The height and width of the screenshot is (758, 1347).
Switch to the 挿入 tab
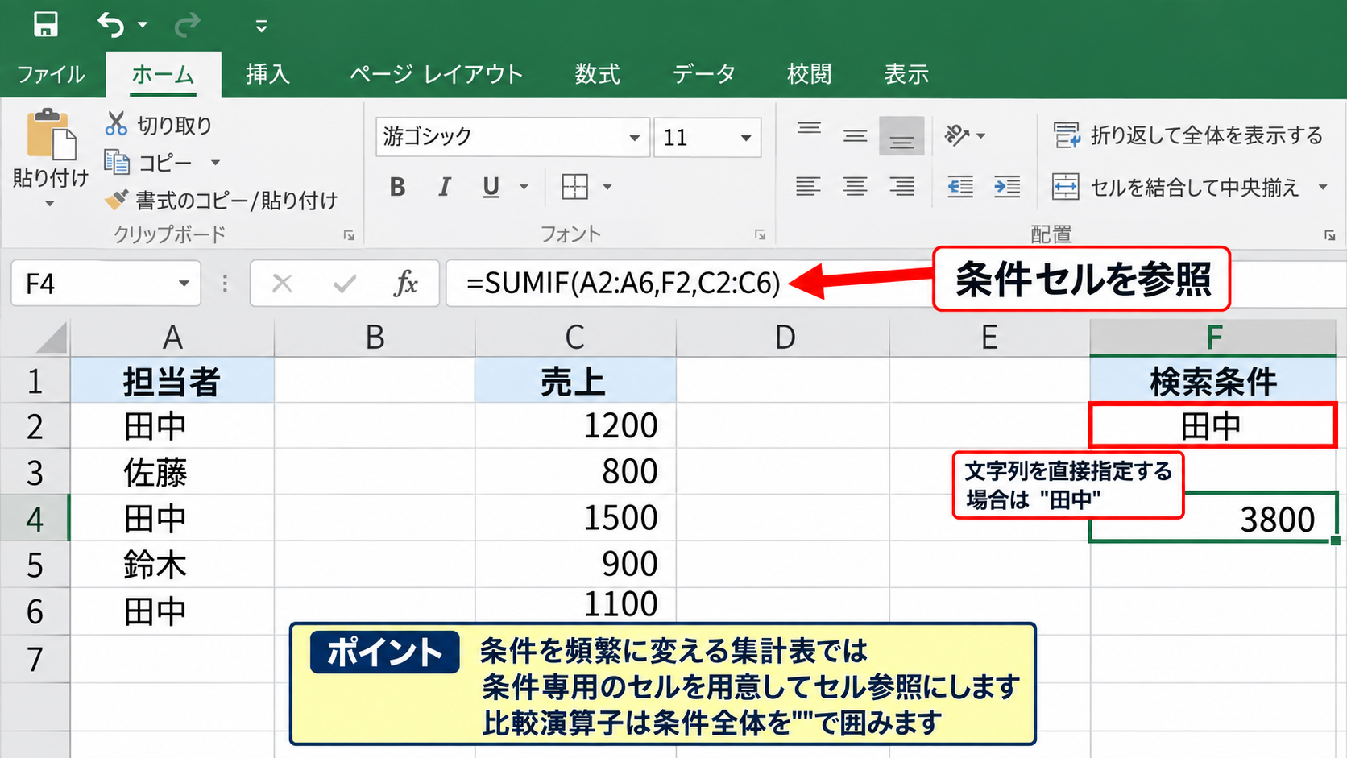coord(267,74)
